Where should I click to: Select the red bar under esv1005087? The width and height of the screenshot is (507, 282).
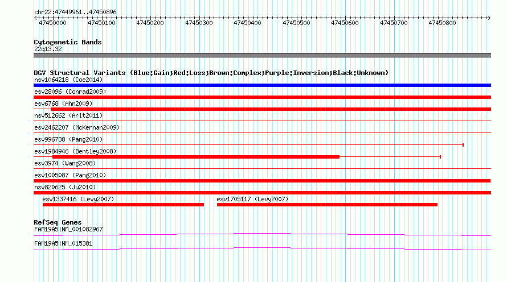pos(262,181)
